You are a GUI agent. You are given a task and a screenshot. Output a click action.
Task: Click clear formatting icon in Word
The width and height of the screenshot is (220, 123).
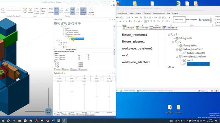click(x=141, y=17)
